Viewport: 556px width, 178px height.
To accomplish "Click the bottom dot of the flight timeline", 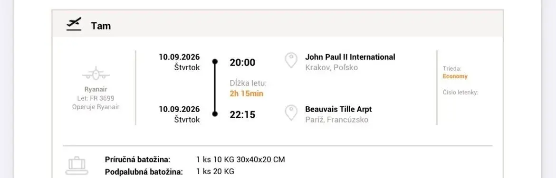I will [x=214, y=114].
